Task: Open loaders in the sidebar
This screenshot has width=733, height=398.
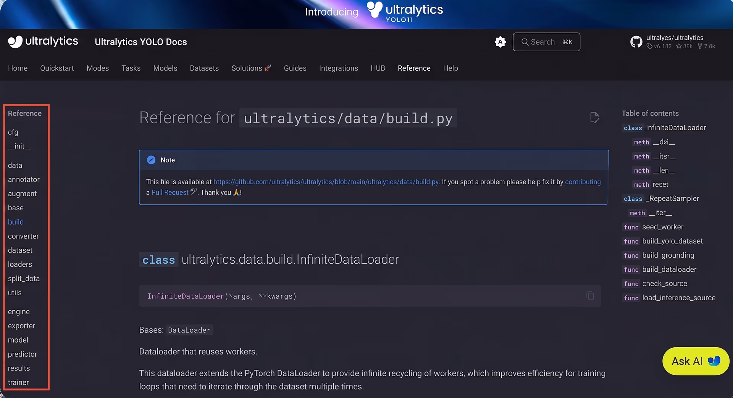Action: tap(20, 264)
